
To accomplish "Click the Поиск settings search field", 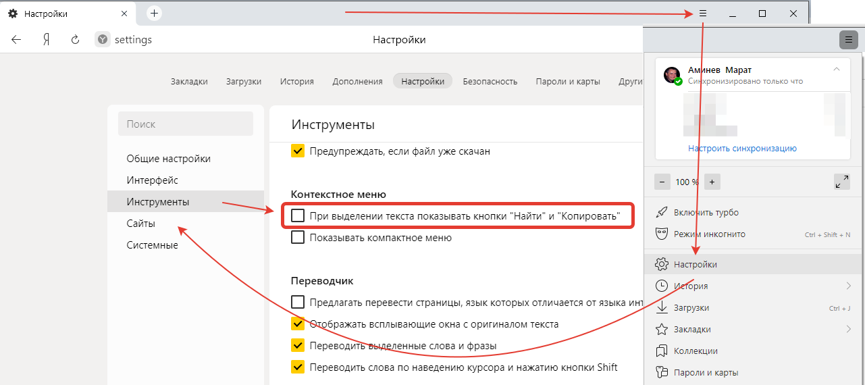I will [186, 124].
